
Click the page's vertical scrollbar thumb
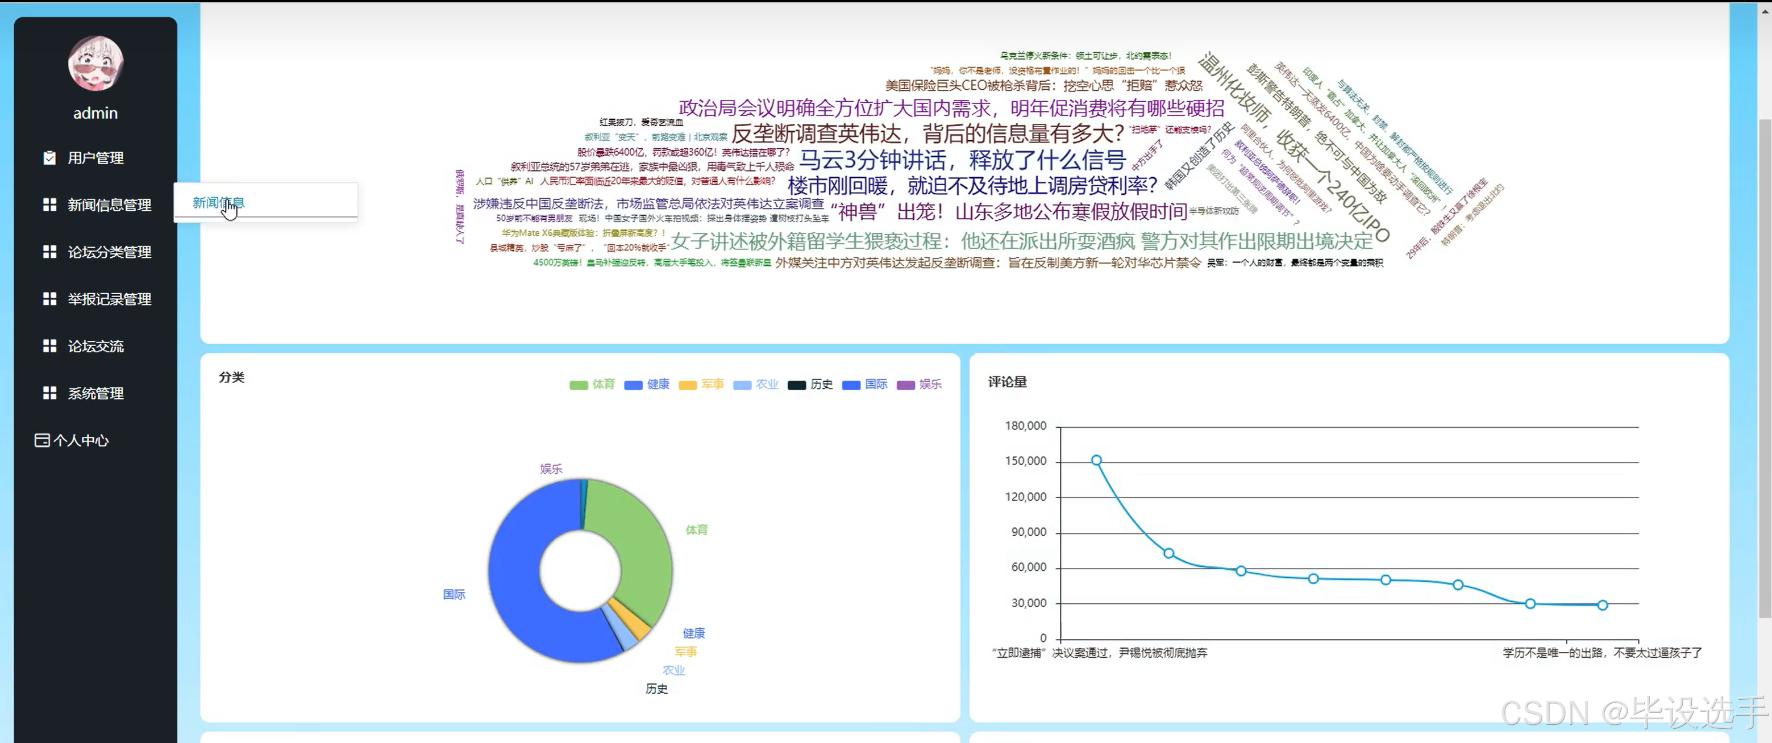(1765, 368)
